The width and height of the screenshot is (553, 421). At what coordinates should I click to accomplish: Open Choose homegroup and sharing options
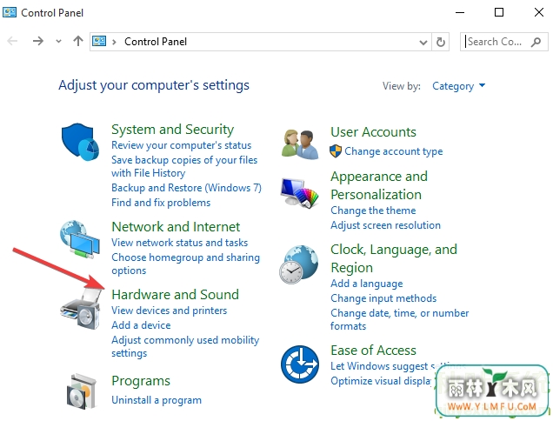click(185, 264)
